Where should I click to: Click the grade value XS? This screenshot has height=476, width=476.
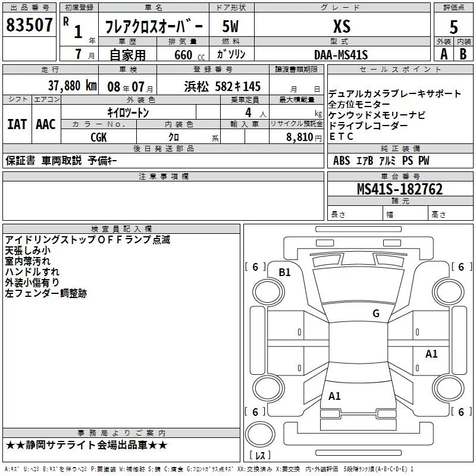[342, 26]
